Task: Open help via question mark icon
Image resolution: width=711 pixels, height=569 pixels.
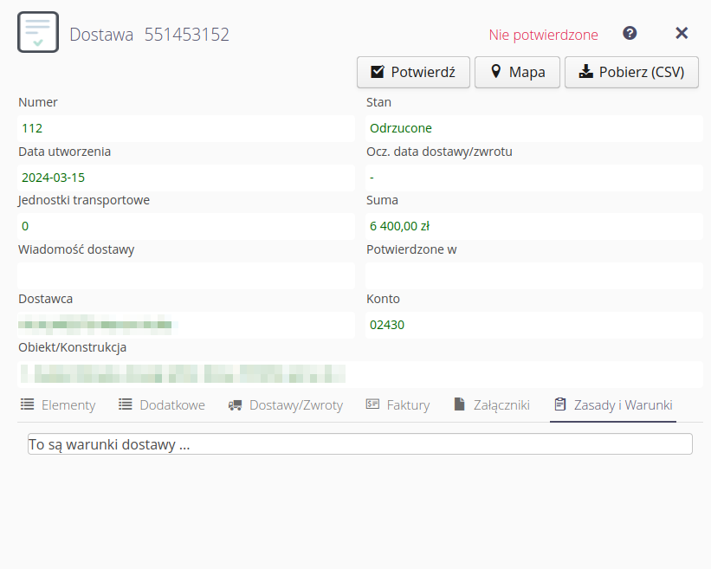Action: tap(630, 34)
